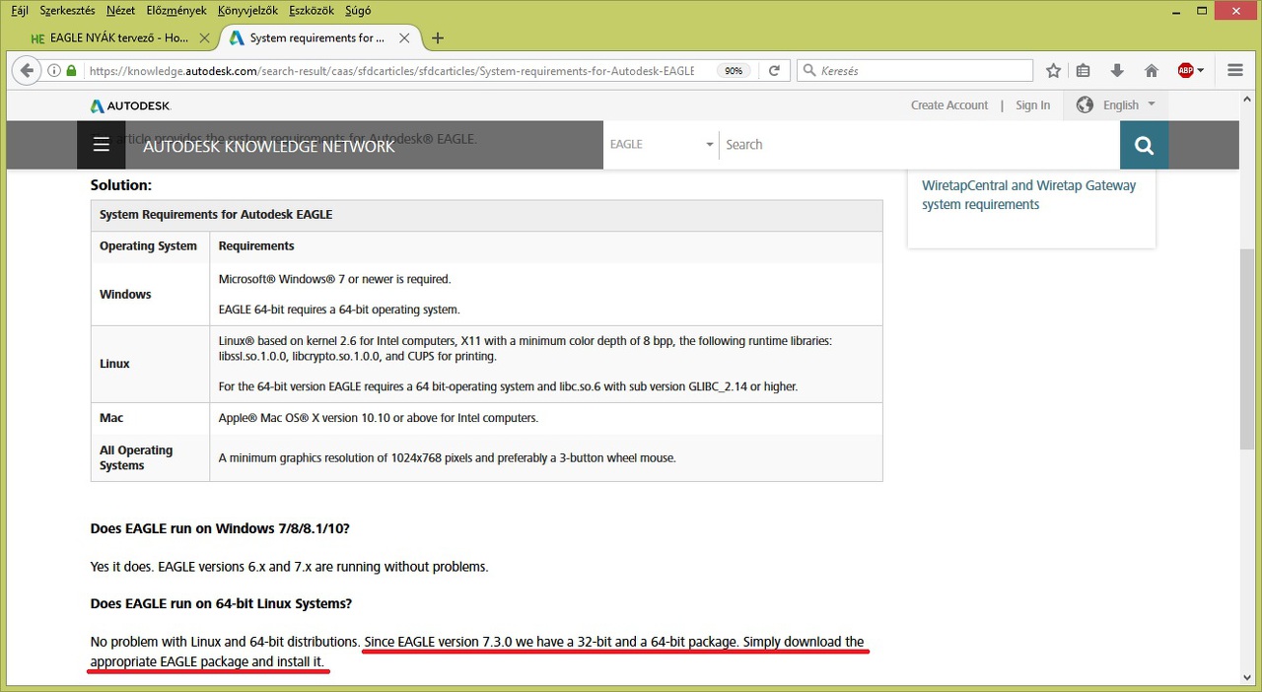Click the Linux row label in table
Viewport: 1262px width, 692px height.
pyautogui.click(x=114, y=364)
